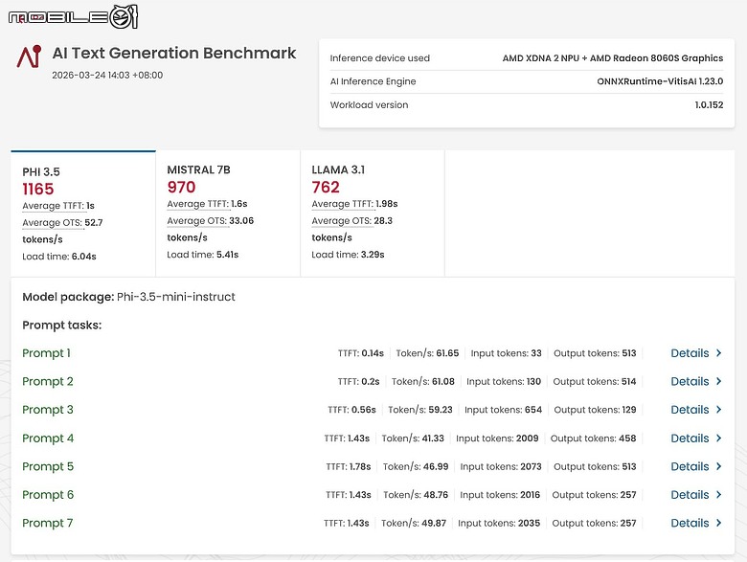Click Details text for Prompt 4
This screenshot has height=562, width=747.
coord(690,438)
